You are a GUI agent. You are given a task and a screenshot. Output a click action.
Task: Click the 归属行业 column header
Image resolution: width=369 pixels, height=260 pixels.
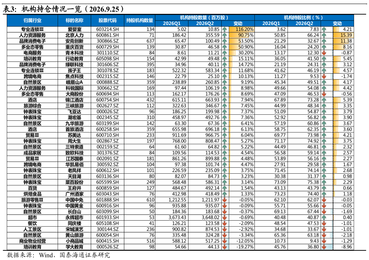[x=32, y=21]
